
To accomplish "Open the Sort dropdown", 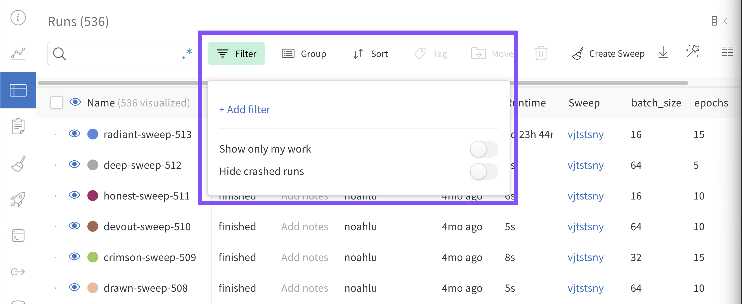I will 371,54.
